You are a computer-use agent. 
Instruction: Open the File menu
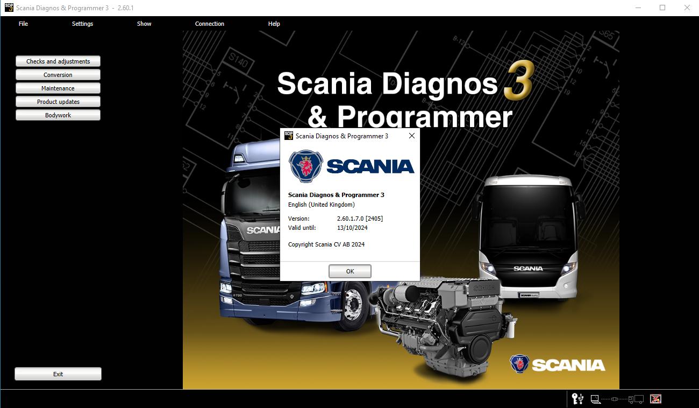tap(23, 24)
